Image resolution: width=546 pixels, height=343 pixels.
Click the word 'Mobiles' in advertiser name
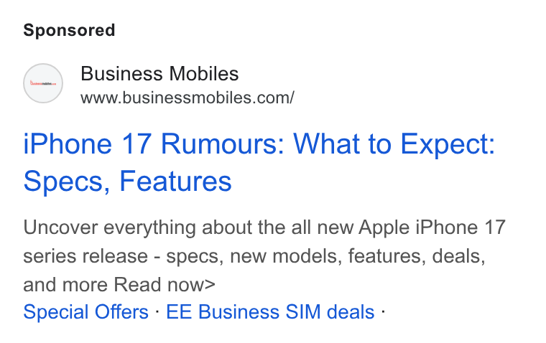(204, 74)
